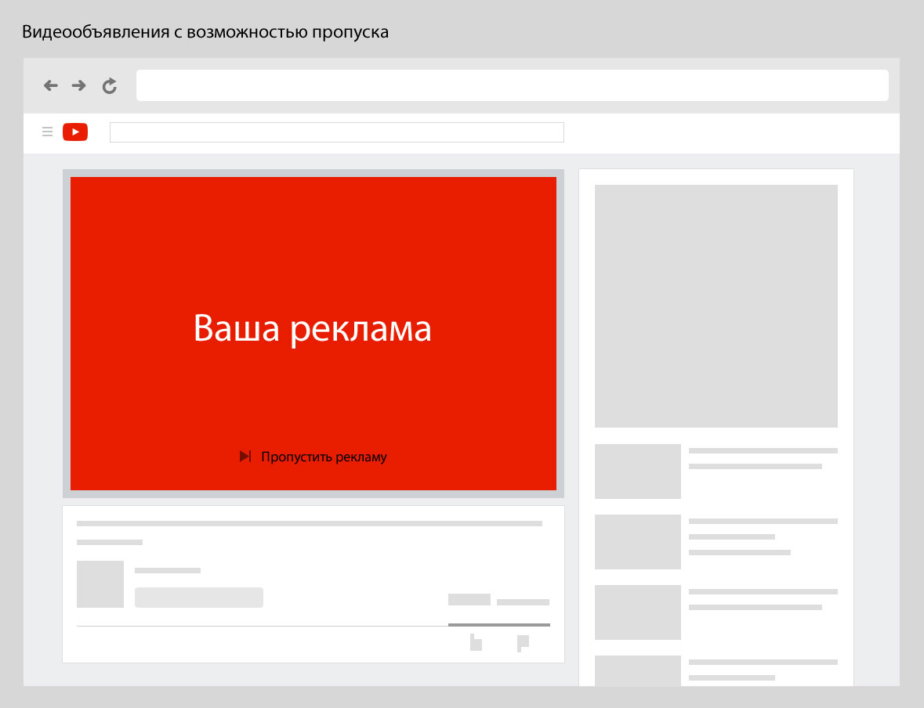Image resolution: width=924 pixels, height=708 pixels.
Task: Click the skip-forward icon before Пропустить рекламу
Action: (245, 456)
